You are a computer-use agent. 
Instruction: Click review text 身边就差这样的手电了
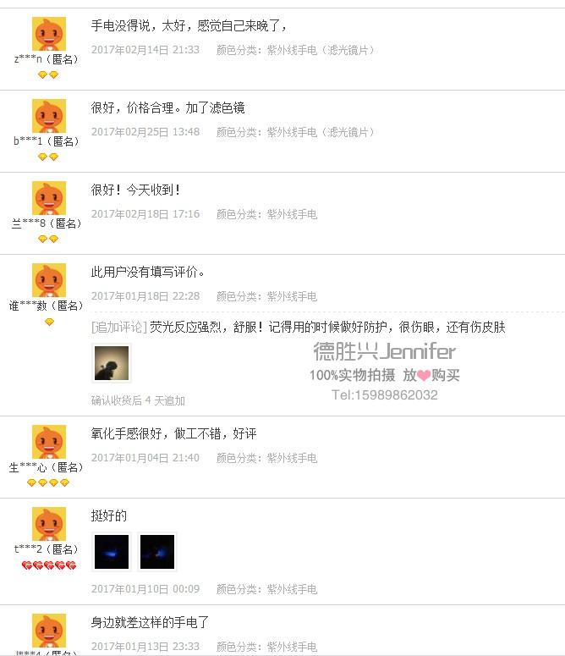click(150, 622)
